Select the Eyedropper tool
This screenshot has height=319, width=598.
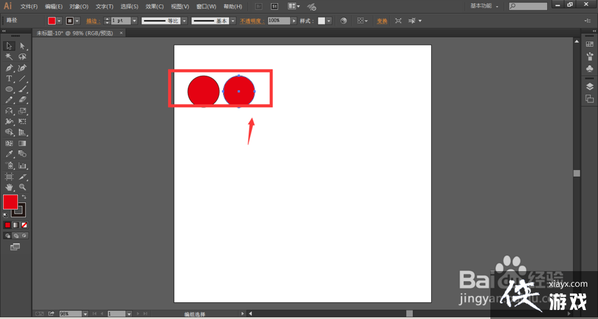(x=9, y=154)
